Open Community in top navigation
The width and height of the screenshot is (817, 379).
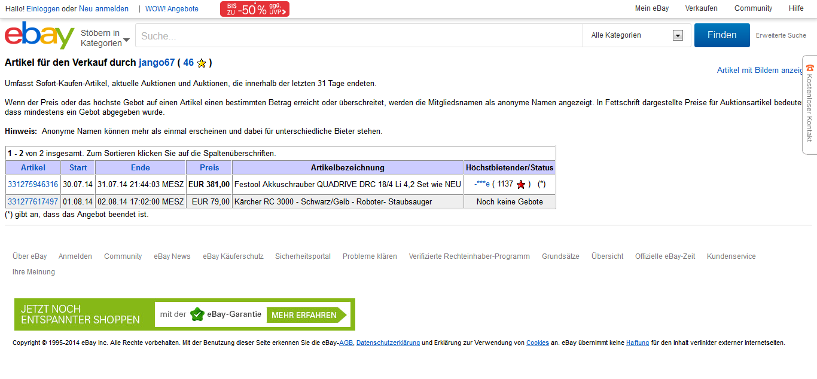click(x=754, y=8)
